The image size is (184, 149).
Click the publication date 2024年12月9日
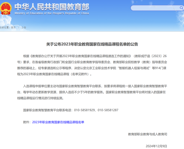[156, 146]
